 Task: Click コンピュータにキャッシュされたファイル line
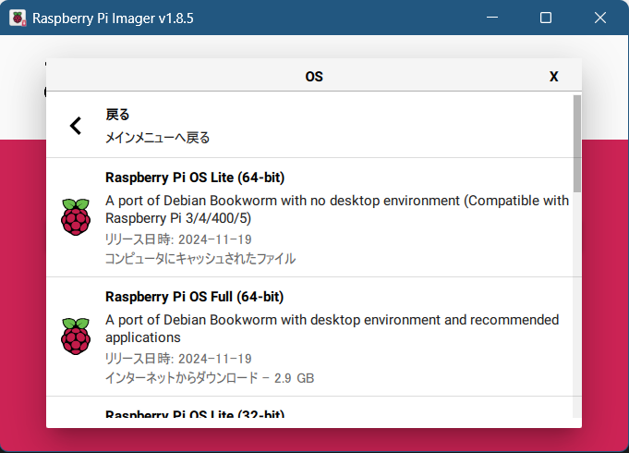pyautogui.click(x=200, y=258)
